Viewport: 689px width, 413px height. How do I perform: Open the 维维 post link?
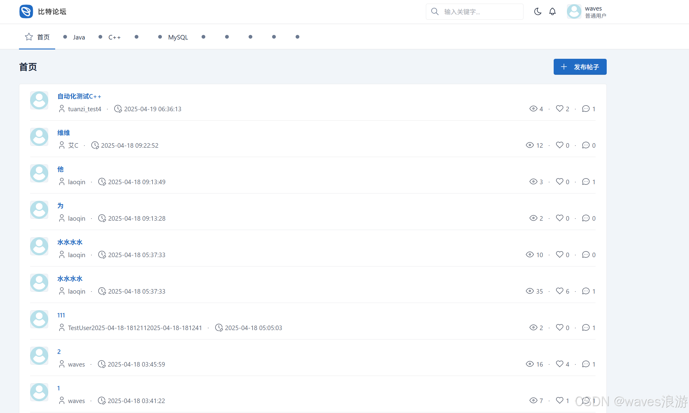(x=63, y=133)
